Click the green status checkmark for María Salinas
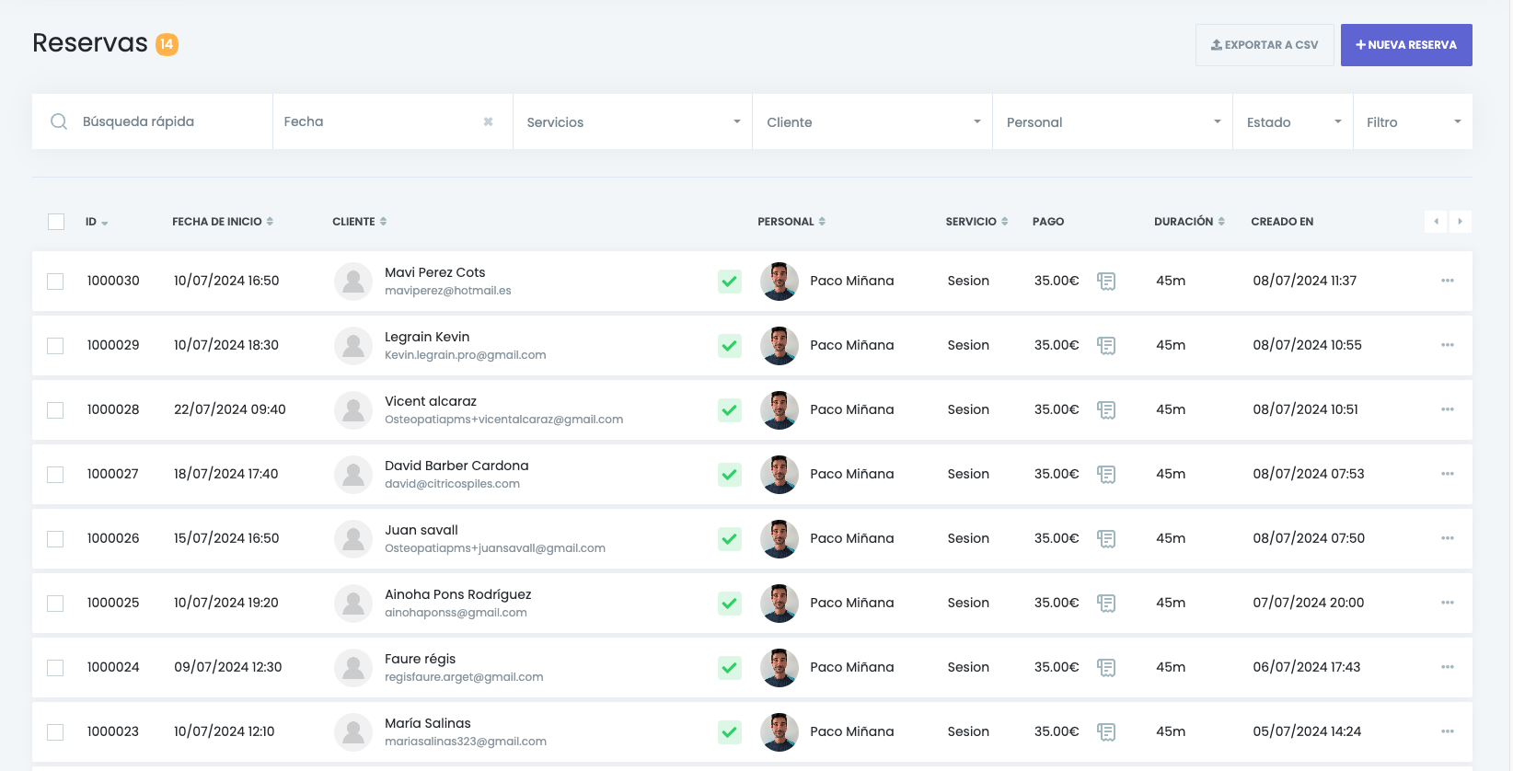Image resolution: width=1513 pixels, height=771 pixels. coord(730,732)
